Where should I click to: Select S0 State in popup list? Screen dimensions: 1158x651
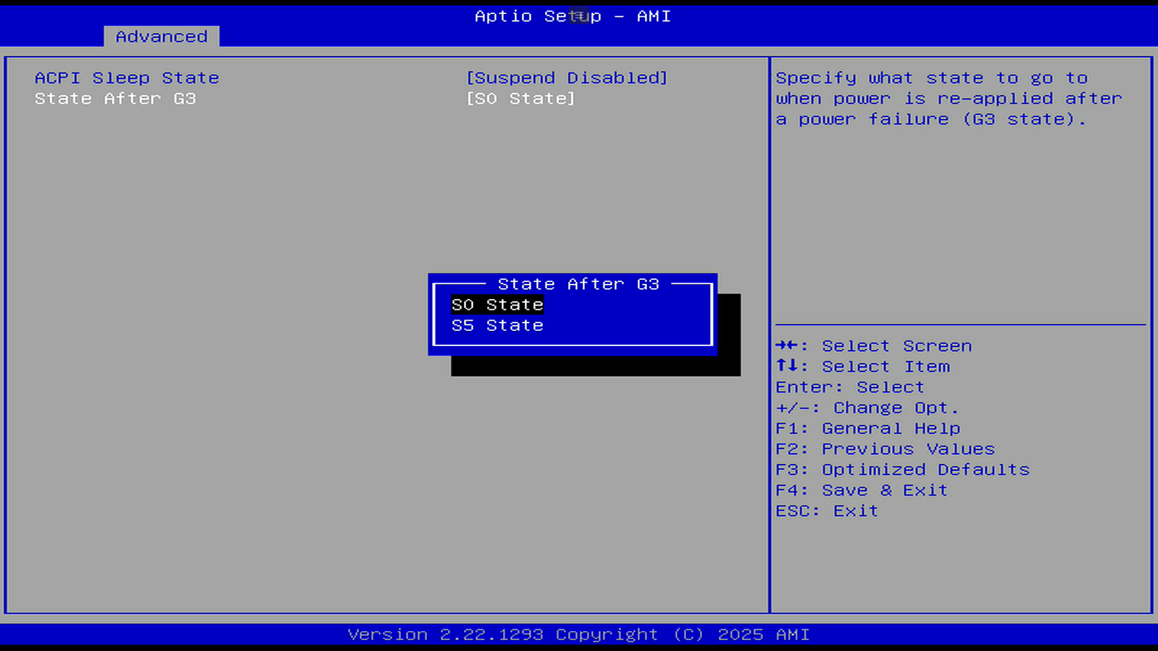[x=497, y=305]
